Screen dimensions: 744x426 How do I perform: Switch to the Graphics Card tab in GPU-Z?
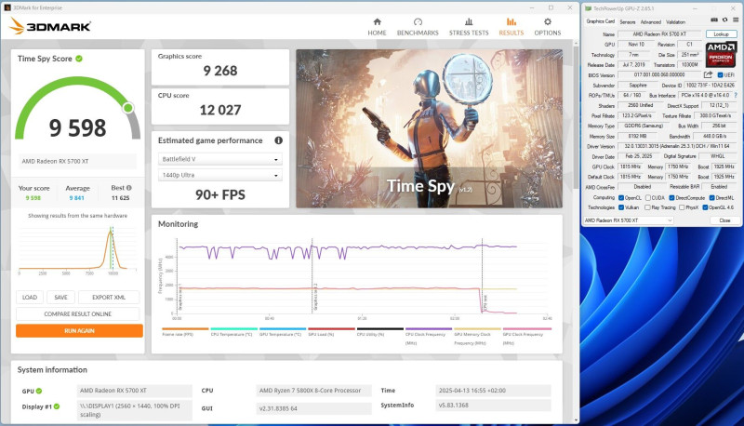[x=600, y=21]
